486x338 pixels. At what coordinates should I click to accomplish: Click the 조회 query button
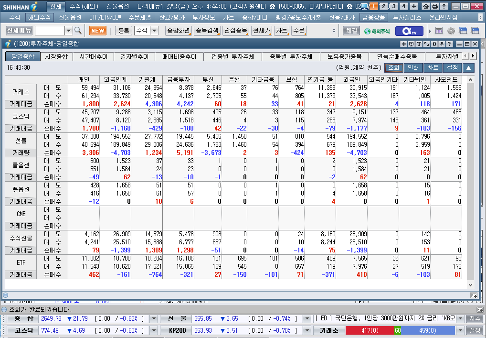[394, 68]
